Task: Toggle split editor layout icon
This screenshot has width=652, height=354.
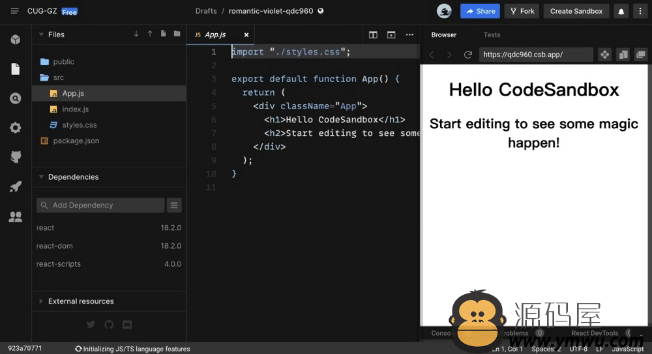Action: click(373, 35)
